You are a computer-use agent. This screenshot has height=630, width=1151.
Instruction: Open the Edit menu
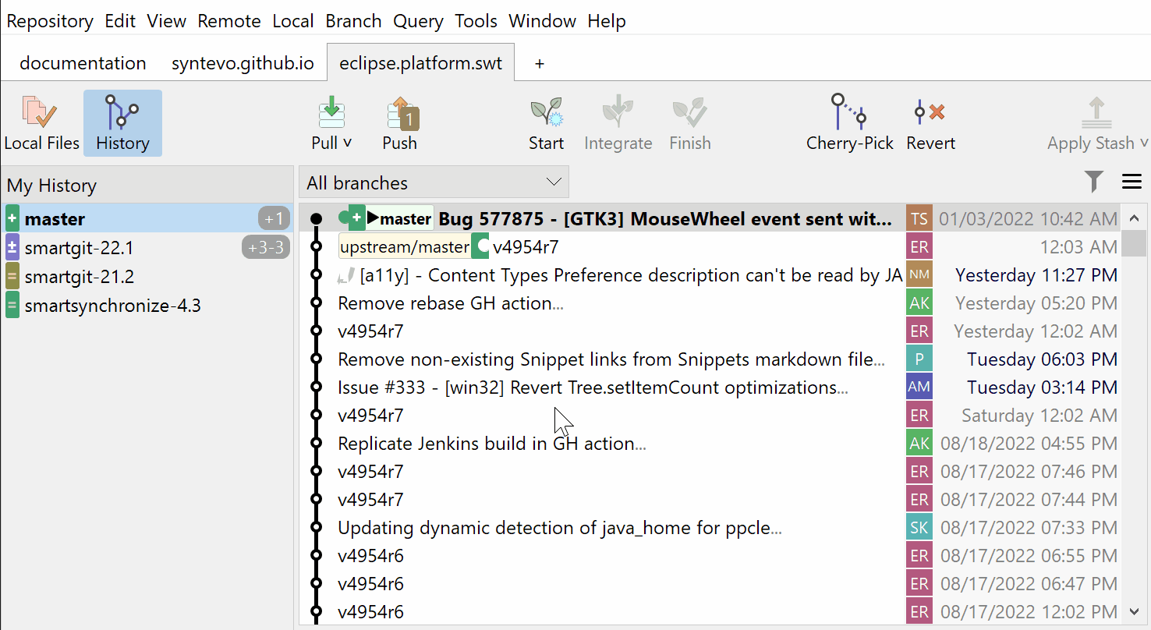coord(120,21)
